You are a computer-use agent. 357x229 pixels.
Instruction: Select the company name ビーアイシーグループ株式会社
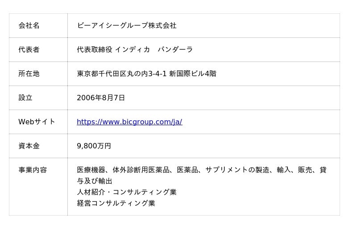coord(127,26)
